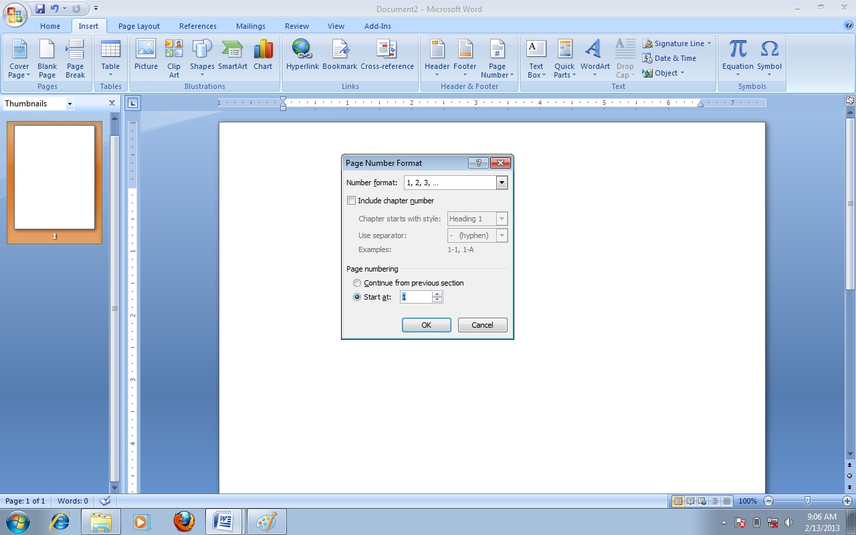Viewport: 856px width, 535px height.
Task: Open Firefox from the taskbar
Action: click(184, 522)
